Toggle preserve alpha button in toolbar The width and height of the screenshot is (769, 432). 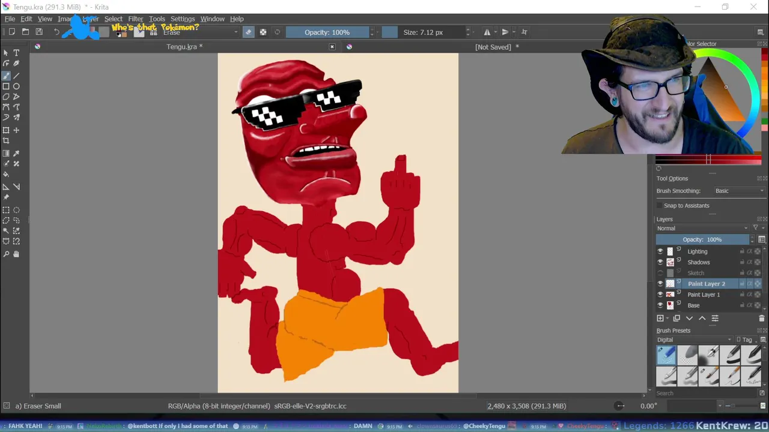(x=263, y=32)
